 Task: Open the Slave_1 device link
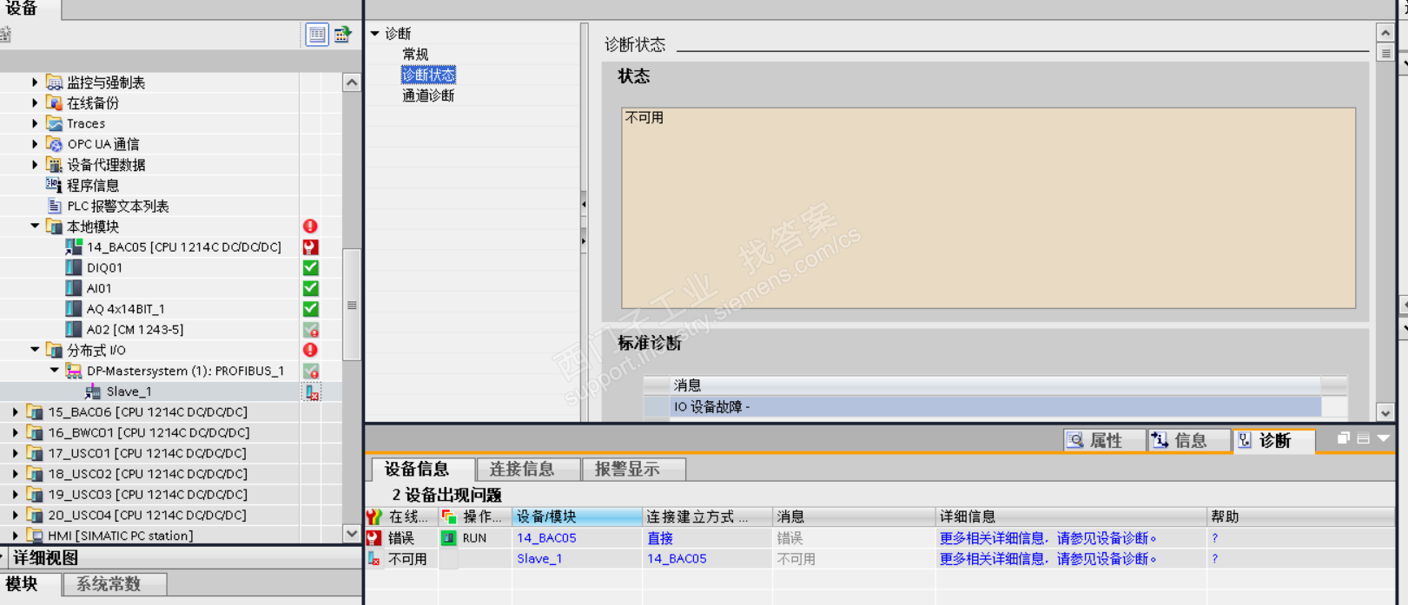[539, 559]
